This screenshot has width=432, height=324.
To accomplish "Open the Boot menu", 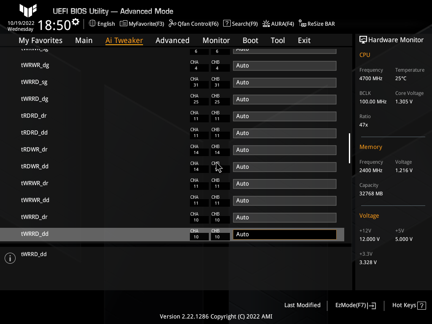I will point(250,40).
